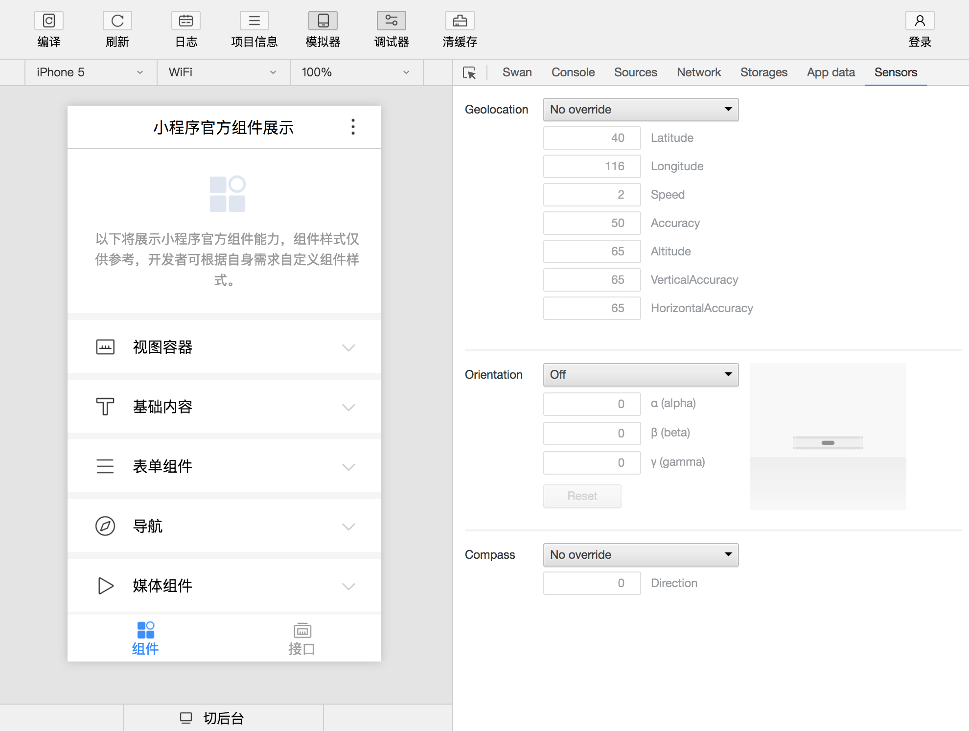Screen dimensions: 969x731
Task: Expand the 导航 section chevron
Action: pos(348,526)
